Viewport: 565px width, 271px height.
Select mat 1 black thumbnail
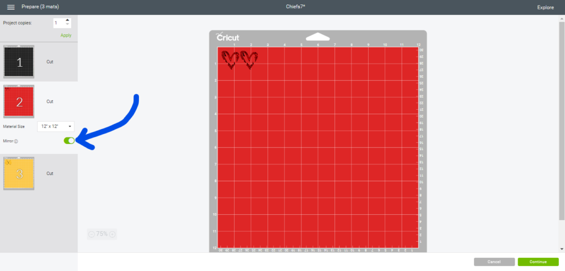pos(19,62)
